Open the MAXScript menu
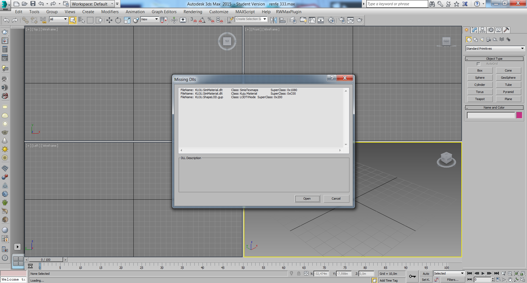 245,12
